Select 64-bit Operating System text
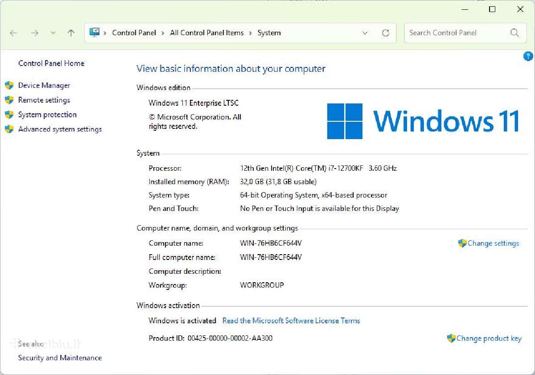 (313, 195)
